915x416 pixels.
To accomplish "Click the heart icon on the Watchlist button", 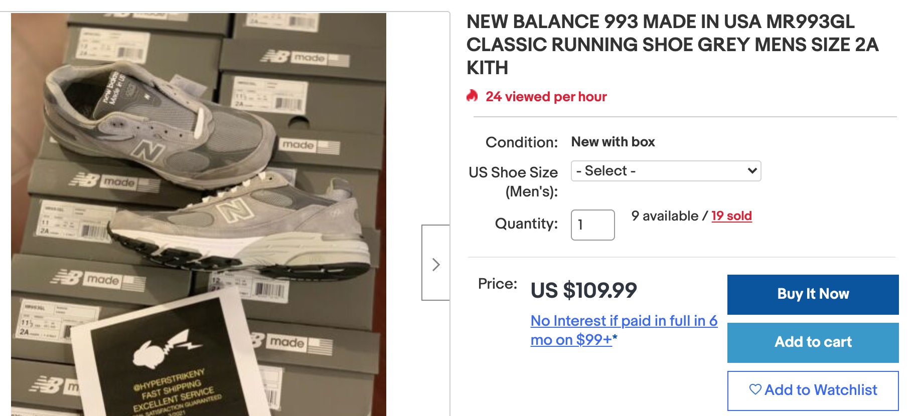I will point(755,389).
